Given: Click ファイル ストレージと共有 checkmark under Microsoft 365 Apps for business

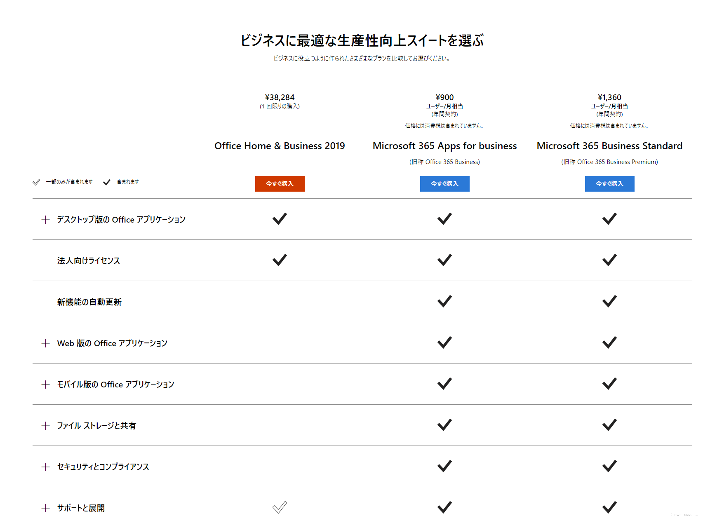Looking at the screenshot, I should pos(444,425).
